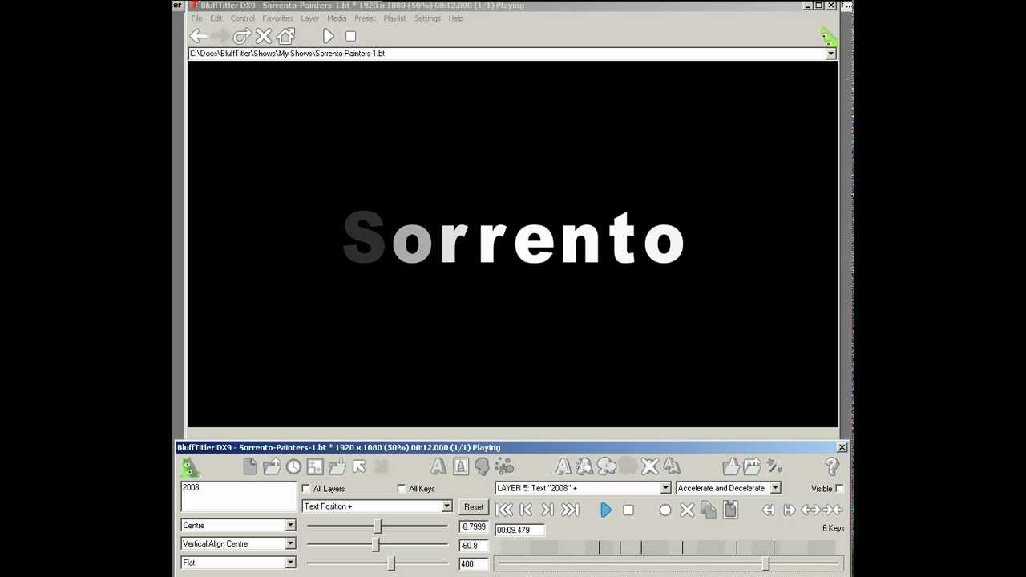Go to home show via house icon
This screenshot has height=577, width=1026.
tap(286, 36)
